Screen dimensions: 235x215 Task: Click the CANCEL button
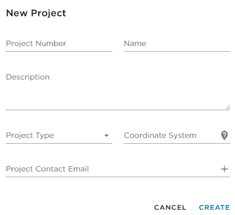(170, 207)
